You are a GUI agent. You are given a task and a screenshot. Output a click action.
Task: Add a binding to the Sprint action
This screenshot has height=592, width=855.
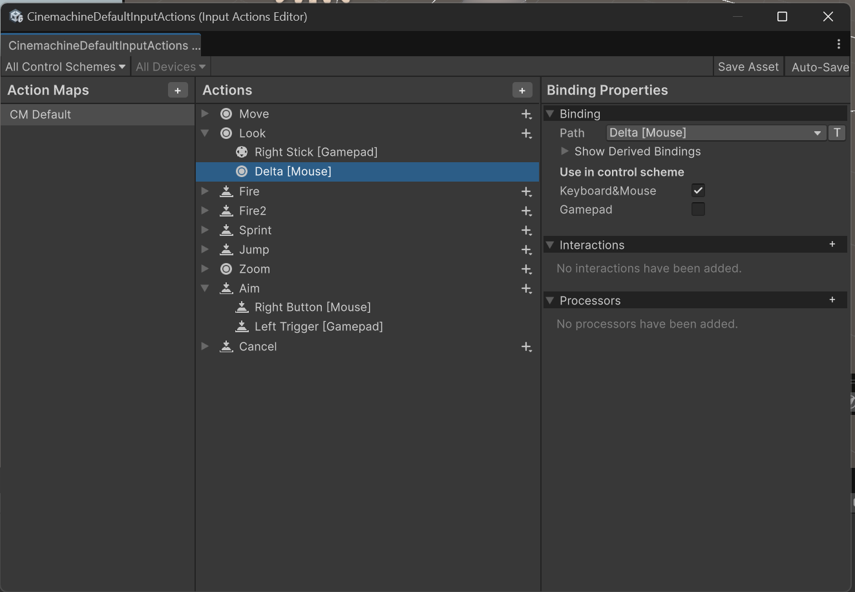[x=526, y=231]
